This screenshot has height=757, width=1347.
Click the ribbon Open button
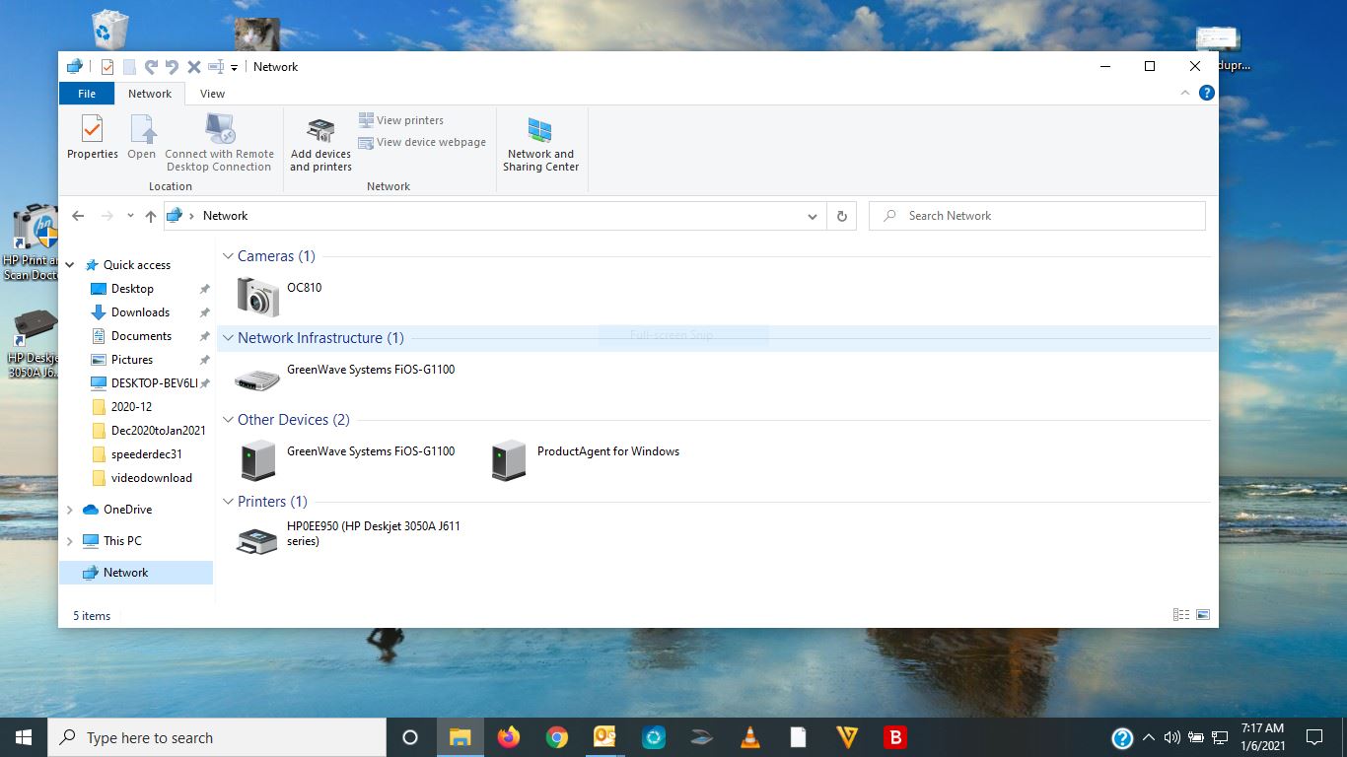pos(142,138)
